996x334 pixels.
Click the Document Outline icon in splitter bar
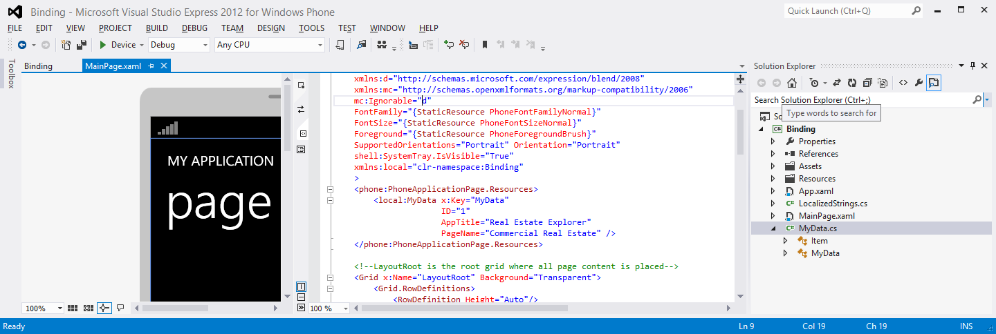pos(302,148)
